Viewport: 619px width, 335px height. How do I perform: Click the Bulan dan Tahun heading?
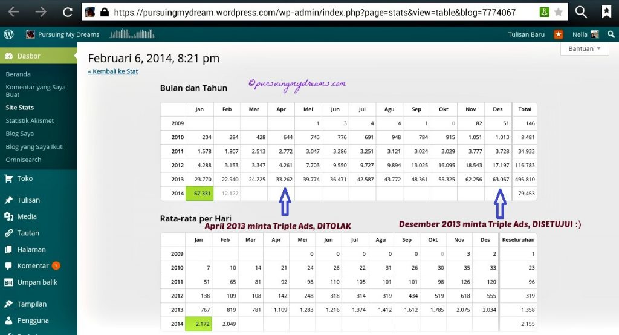[x=193, y=88]
